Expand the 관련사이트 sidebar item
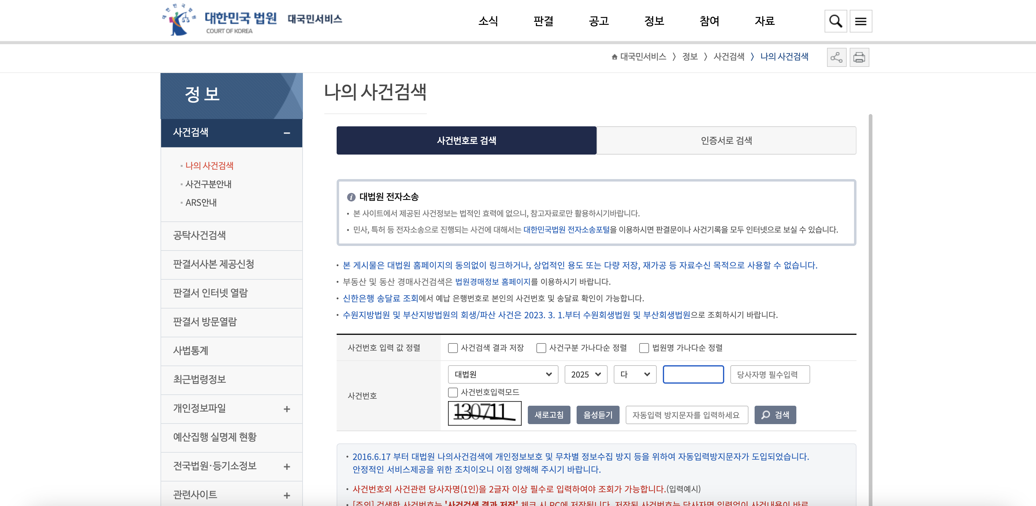 click(x=287, y=495)
